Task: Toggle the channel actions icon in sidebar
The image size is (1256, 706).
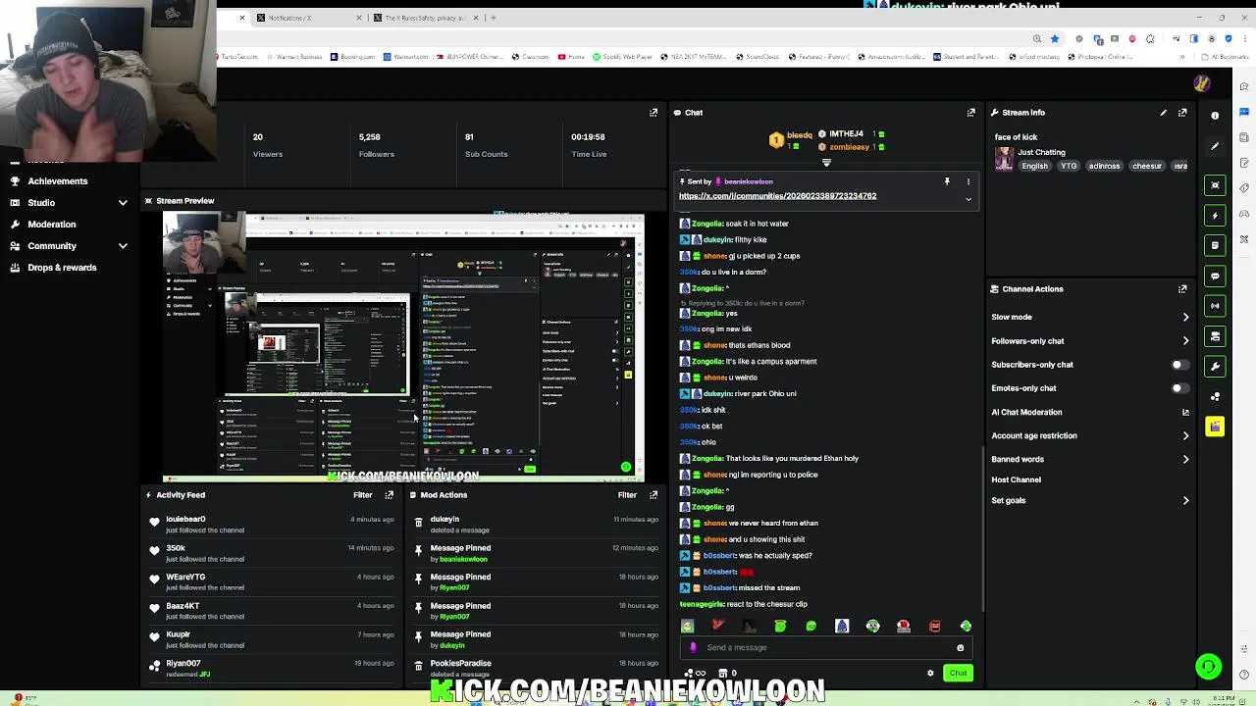Action: [x=1215, y=336]
